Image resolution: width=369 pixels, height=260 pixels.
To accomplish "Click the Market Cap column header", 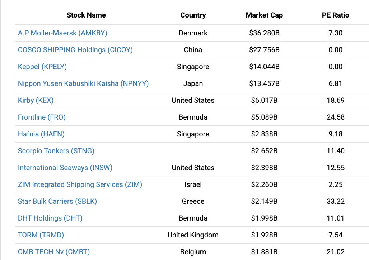I will [x=264, y=15].
